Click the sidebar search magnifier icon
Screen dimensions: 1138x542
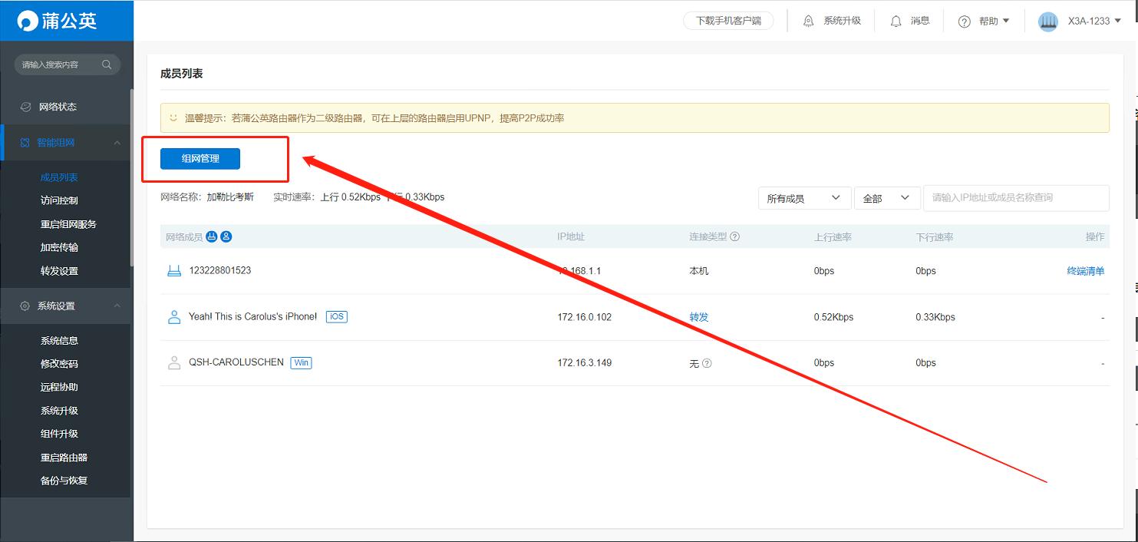click(x=107, y=64)
